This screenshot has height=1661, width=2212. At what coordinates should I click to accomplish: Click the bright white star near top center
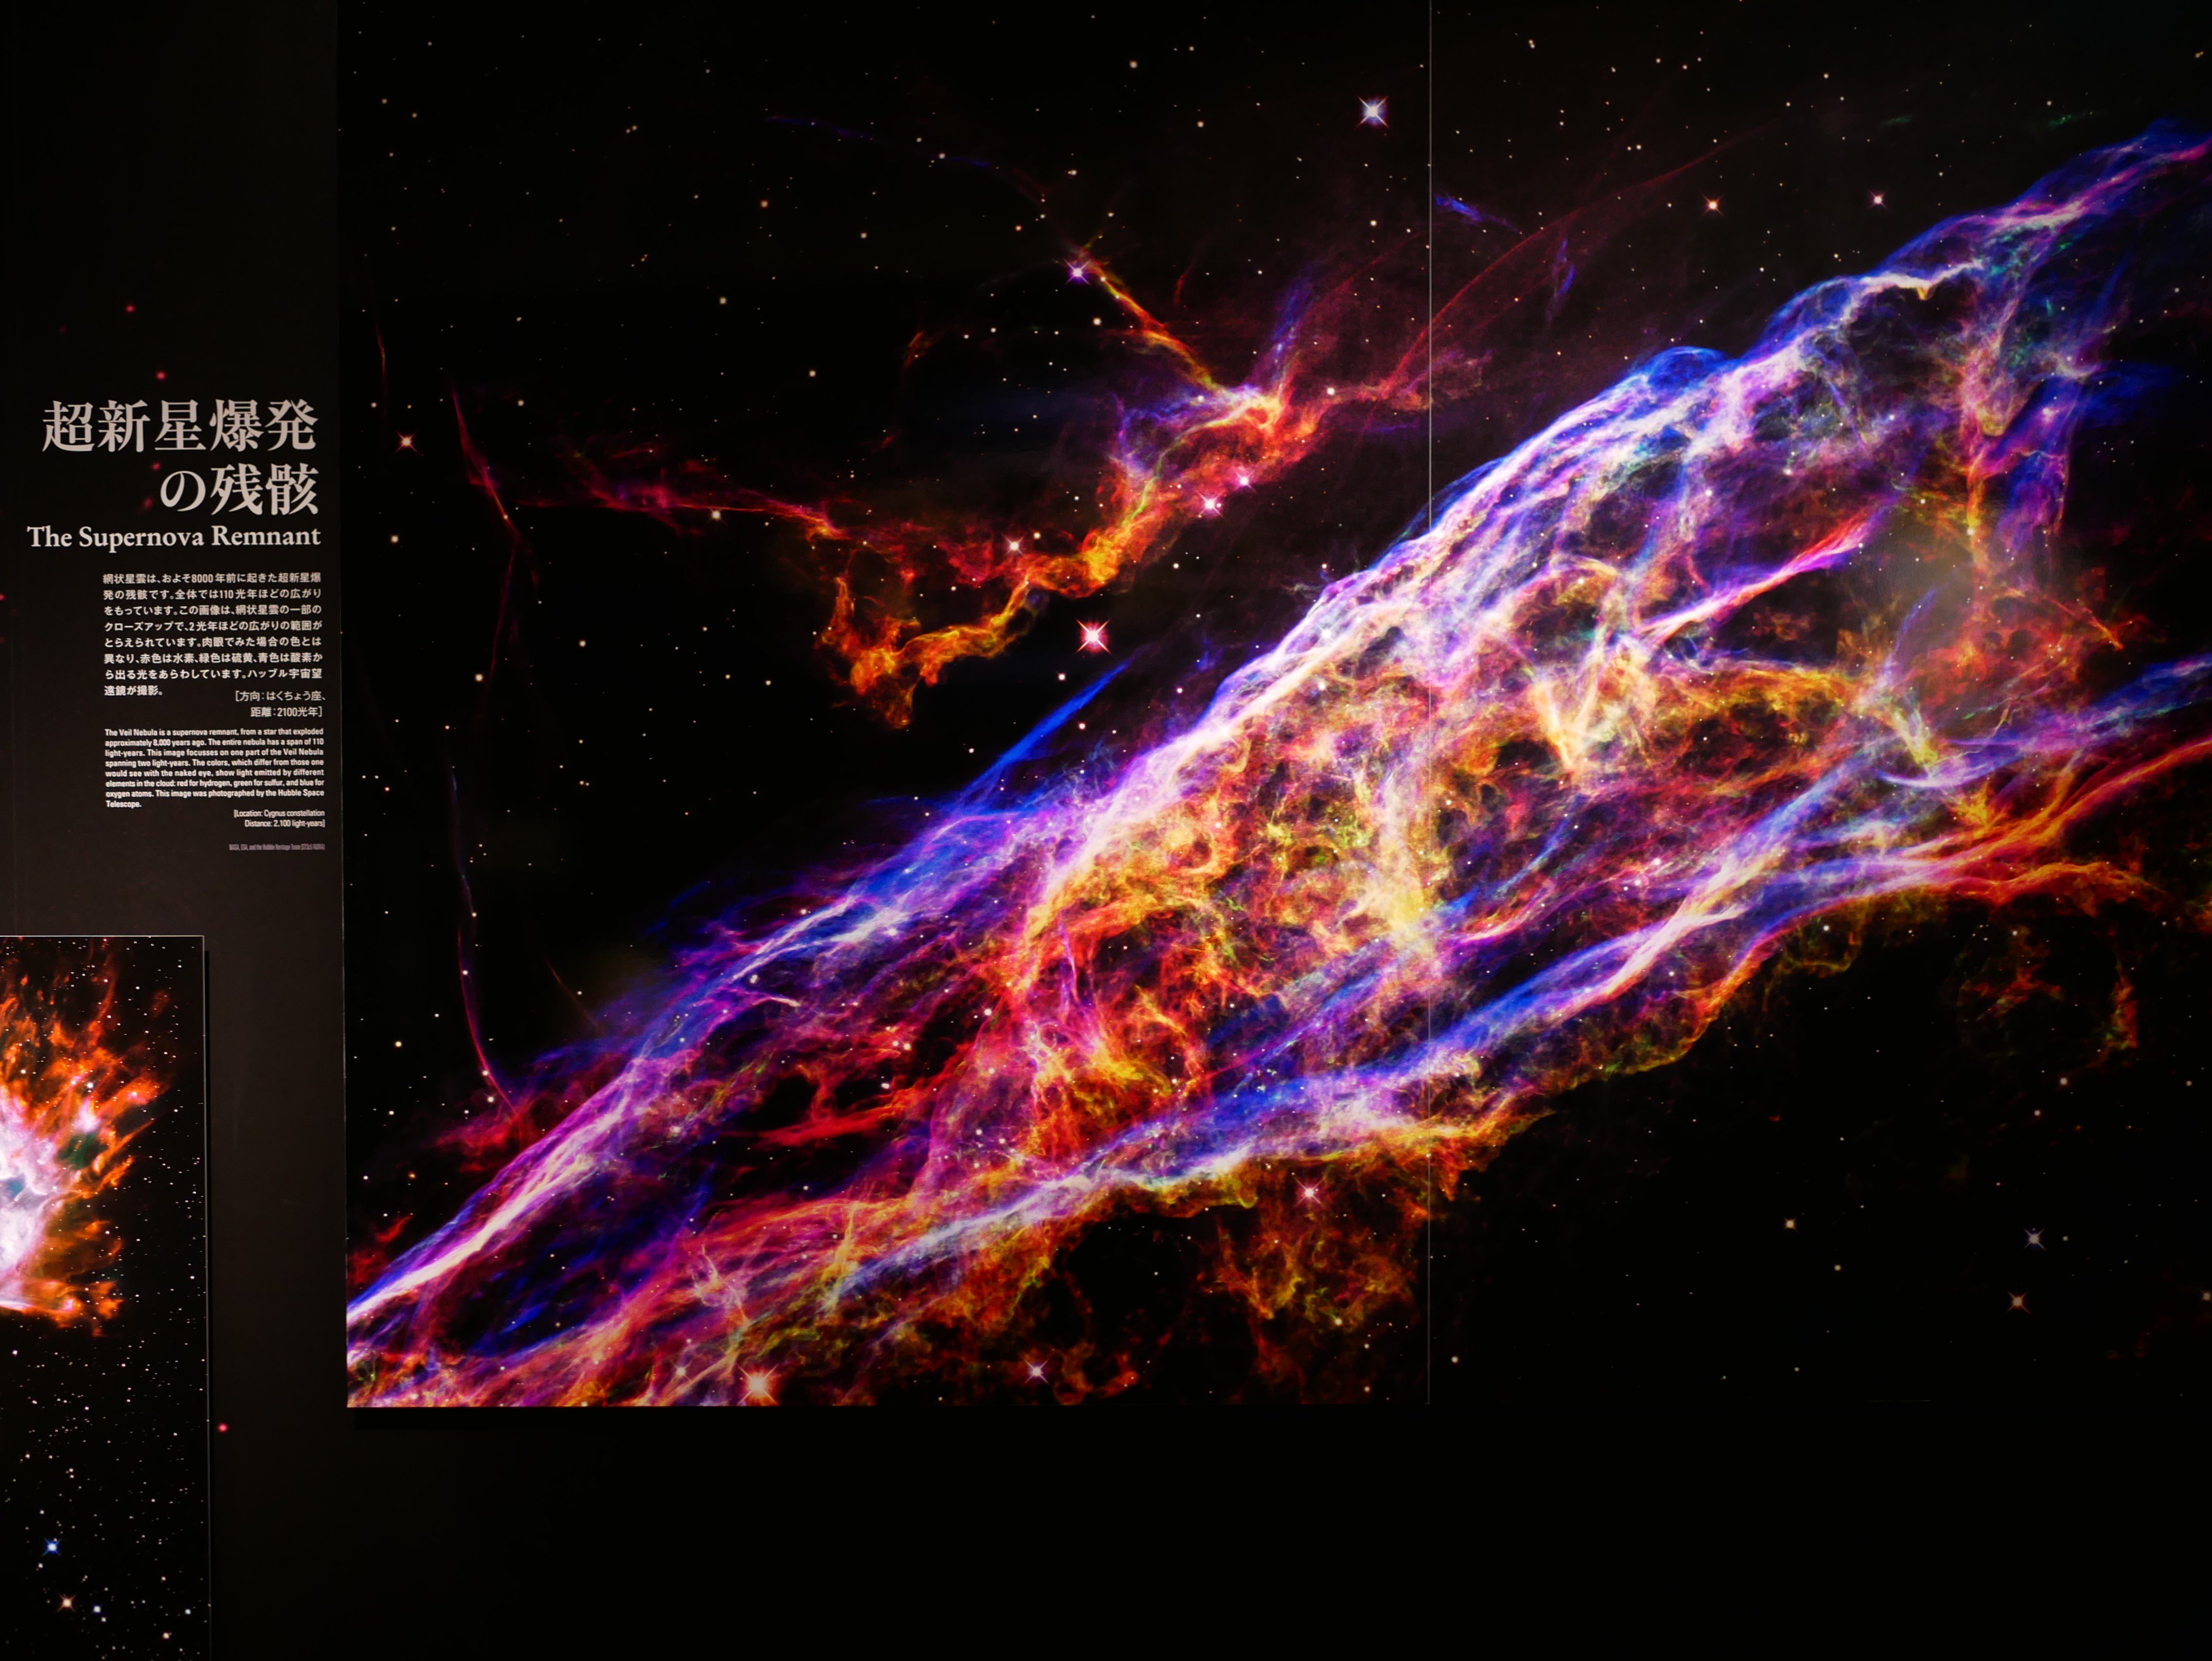[1373, 112]
